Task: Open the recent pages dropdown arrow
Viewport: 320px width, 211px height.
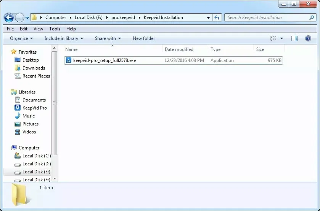Action: (x=27, y=18)
